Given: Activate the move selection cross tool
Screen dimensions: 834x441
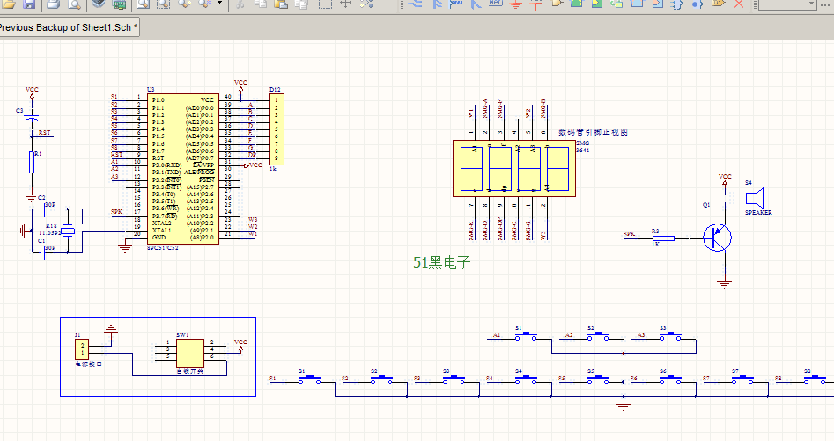Looking at the screenshot, I should tap(346, 4).
